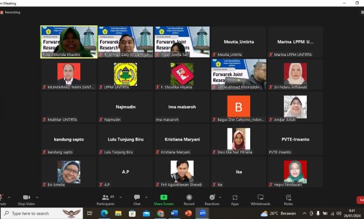Select the Mukhtar UNTIRTA tile
Screen dimensions: 364x219
point(69,107)
